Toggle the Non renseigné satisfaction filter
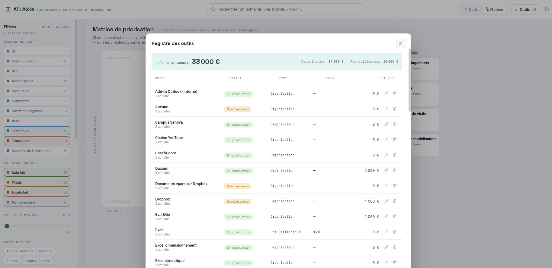The image size is (552, 268). pyautogui.click(x=37, y=202)
